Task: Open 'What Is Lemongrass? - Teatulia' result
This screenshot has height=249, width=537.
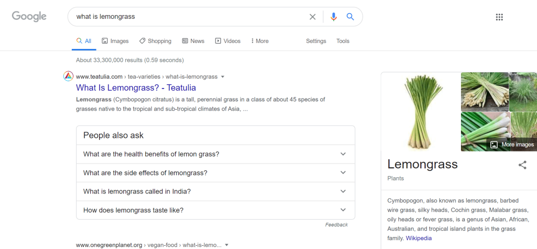Action: tap(136, 88)
